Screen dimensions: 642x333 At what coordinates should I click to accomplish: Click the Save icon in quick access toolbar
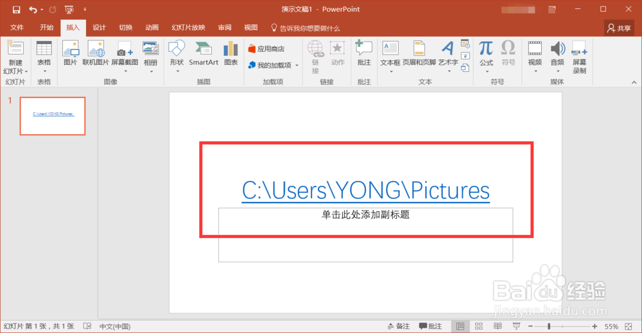pos(16,10)
